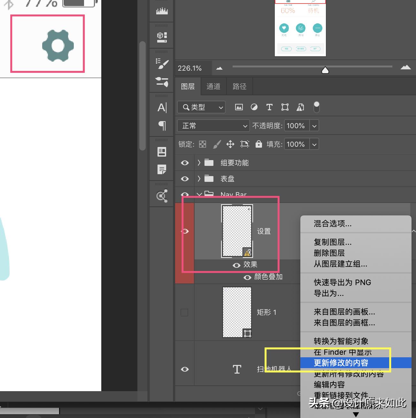This screenshot has width=416, height=418.
Task: Filter layers by type using the Text filter icon
Action: click(x=269, y=107)
